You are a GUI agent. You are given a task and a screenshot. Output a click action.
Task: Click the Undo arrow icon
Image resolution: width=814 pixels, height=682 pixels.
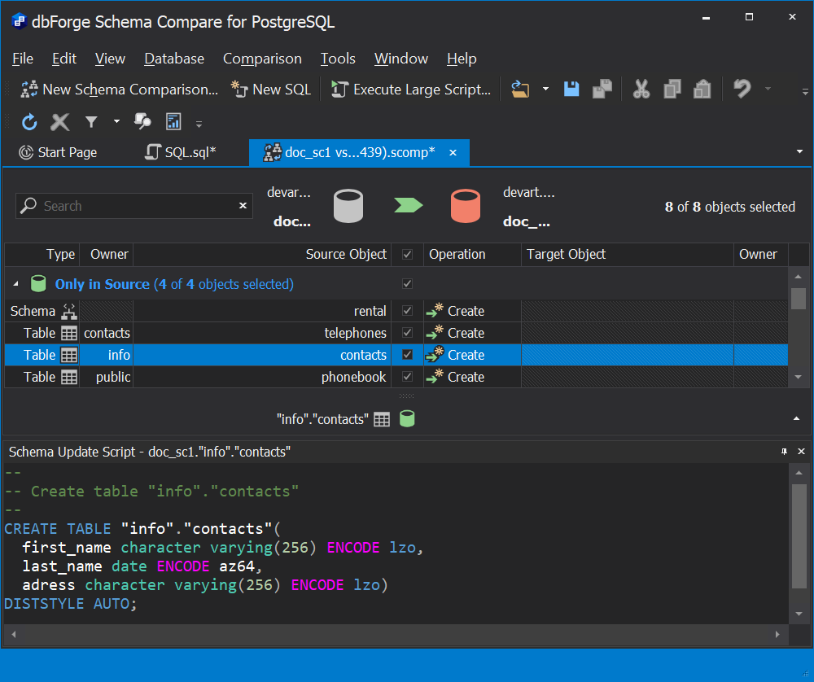pos(742,89)
